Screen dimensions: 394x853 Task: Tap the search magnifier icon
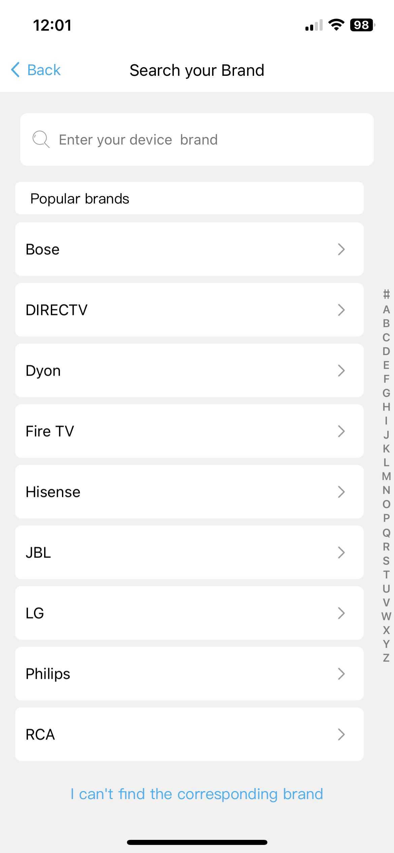tap(41, 139)
